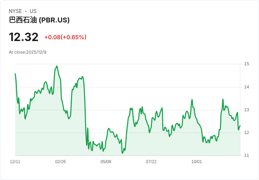Click the NYSE exchange label
The width and height of the screenshot is (259, 180).
[x=15, y=11]
